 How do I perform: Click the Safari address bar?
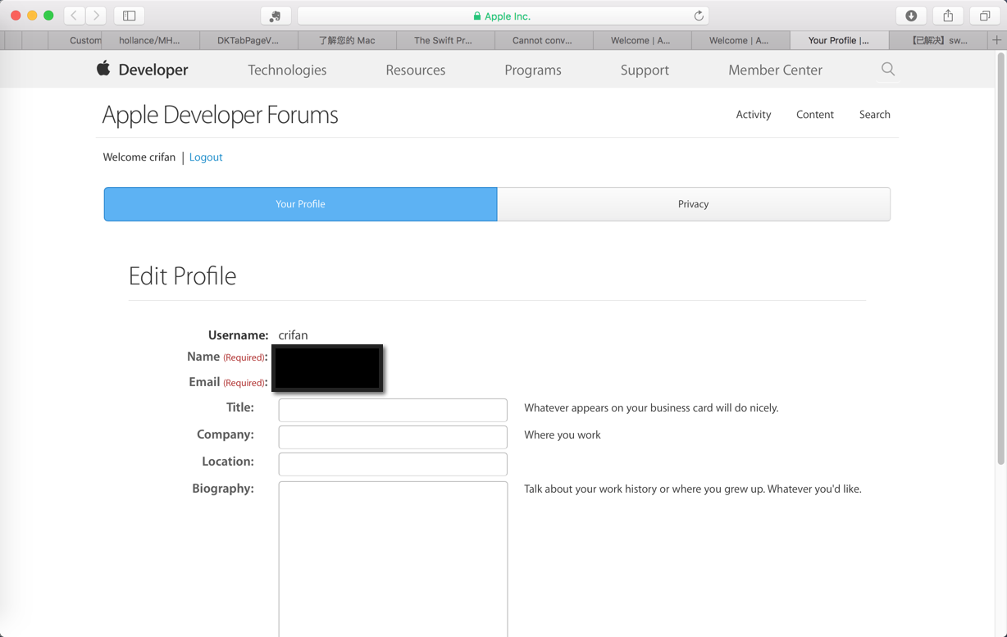pos(503,16)
